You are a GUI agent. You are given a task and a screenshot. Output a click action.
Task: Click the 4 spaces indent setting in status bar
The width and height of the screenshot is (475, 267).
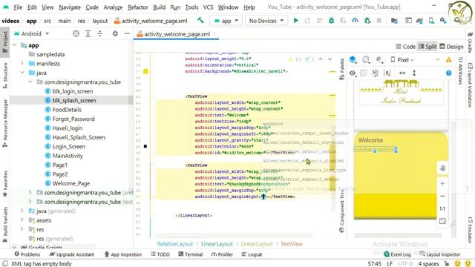point(428,264)
